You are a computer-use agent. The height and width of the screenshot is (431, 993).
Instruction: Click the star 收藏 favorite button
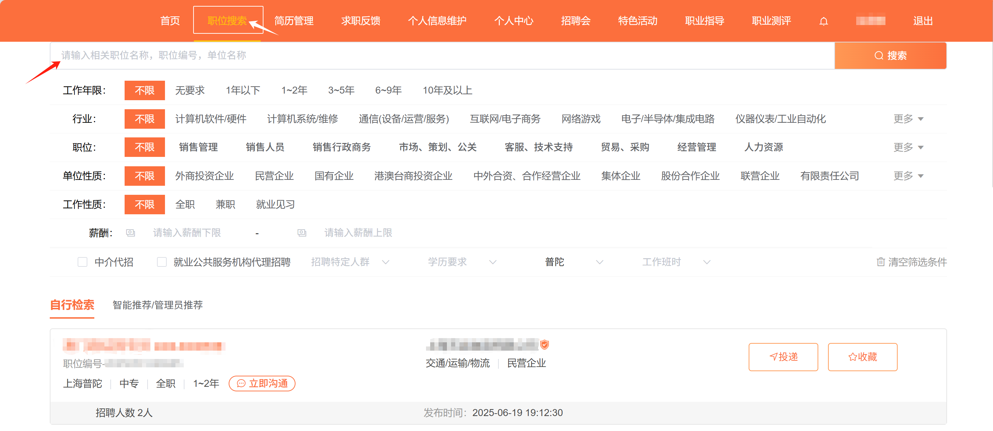pyautogui.click(x=862, y=357)
